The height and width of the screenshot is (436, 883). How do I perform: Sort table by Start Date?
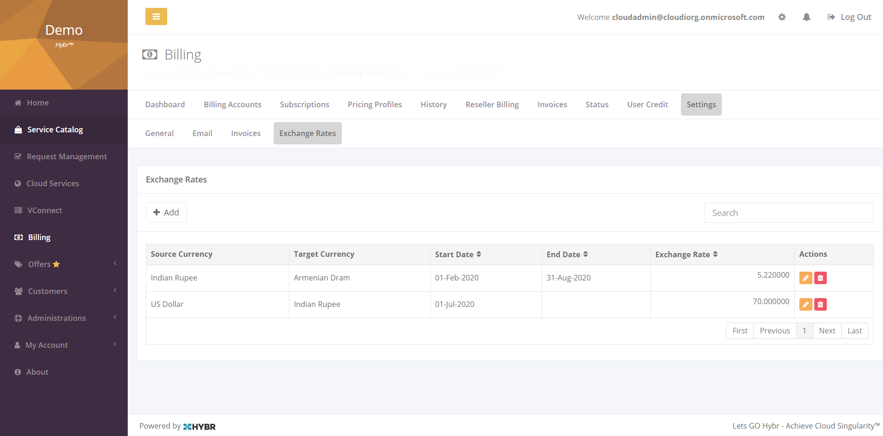458,254
